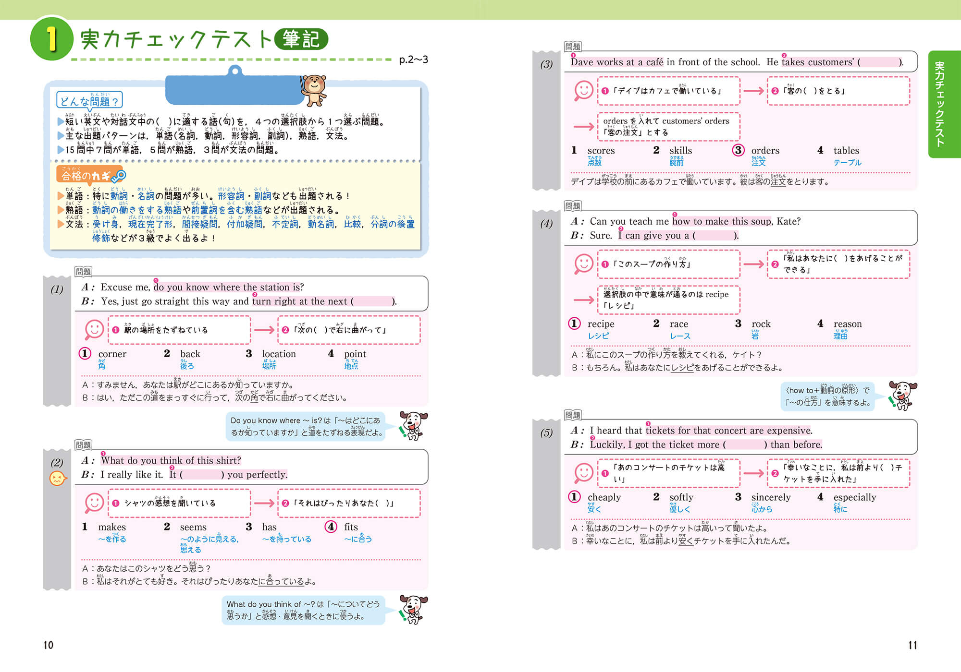This screenshot has width=961, height=672.
Task: Click pink arrow before 'orders を入れて' hint
Action: [x=584, y=127]
